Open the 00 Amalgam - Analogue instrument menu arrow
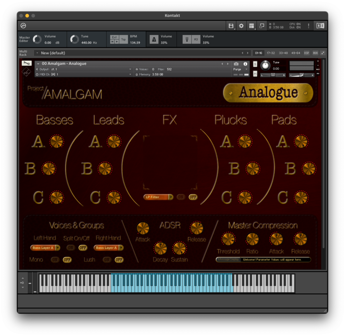345x336 pixels. click(x=38, y=64)
